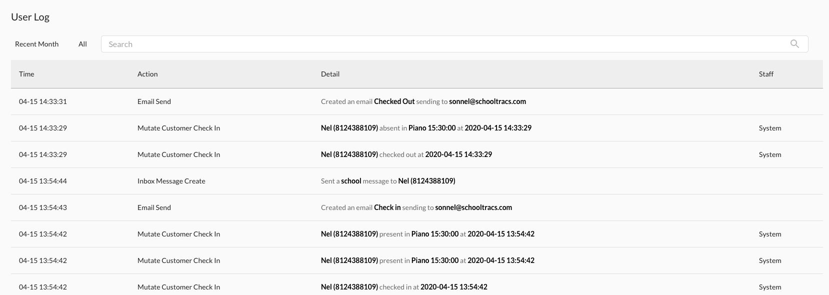Focus the Search input field
Screen dimensions: 829x295
(440, 44)
